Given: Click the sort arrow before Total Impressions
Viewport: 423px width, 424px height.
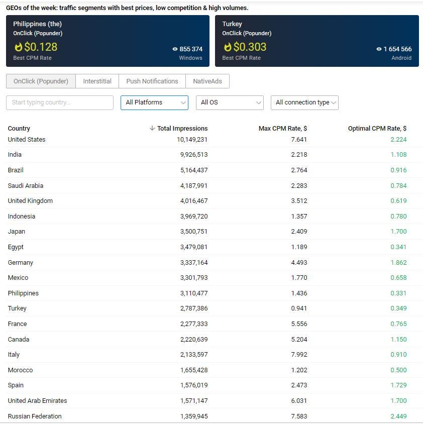Looking at the screenshot, I should [x=152, y=128].
